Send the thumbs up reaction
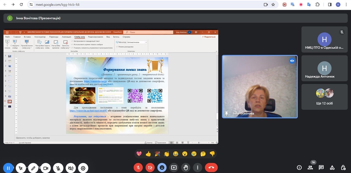351x173 pixels. pyautogui.click(x=148, y=154)
